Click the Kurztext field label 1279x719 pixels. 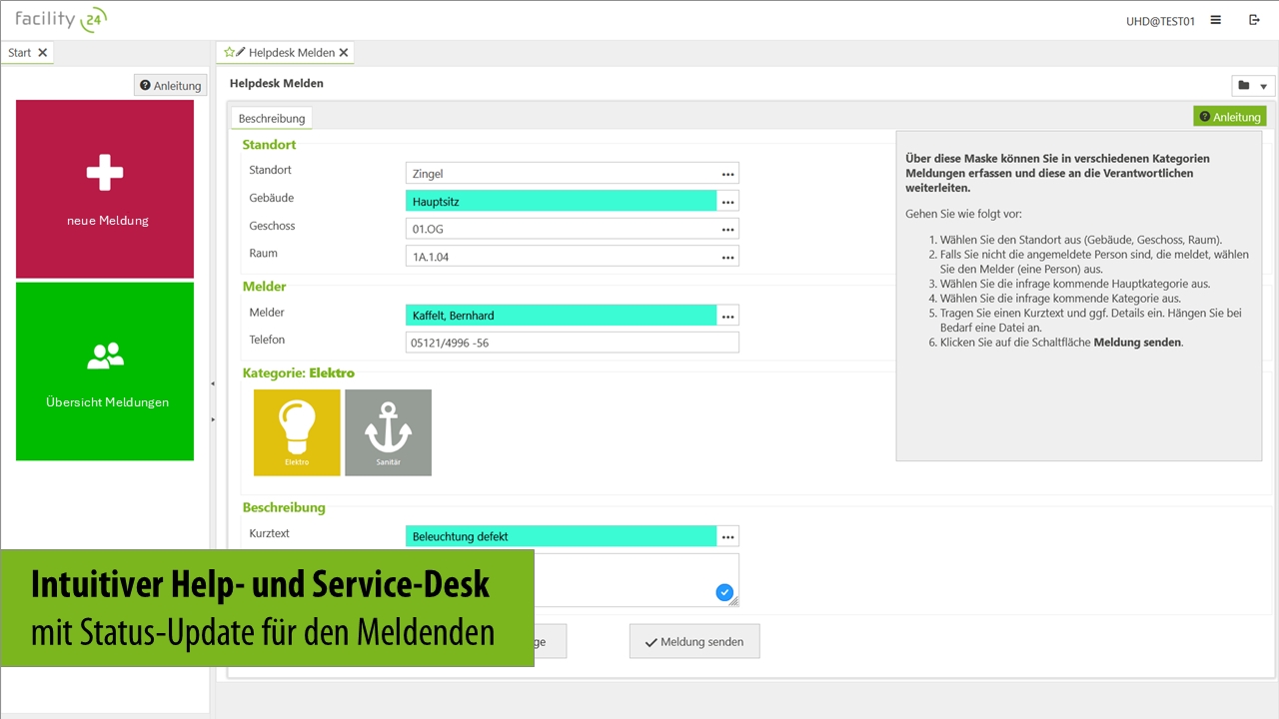coord(270,533)
